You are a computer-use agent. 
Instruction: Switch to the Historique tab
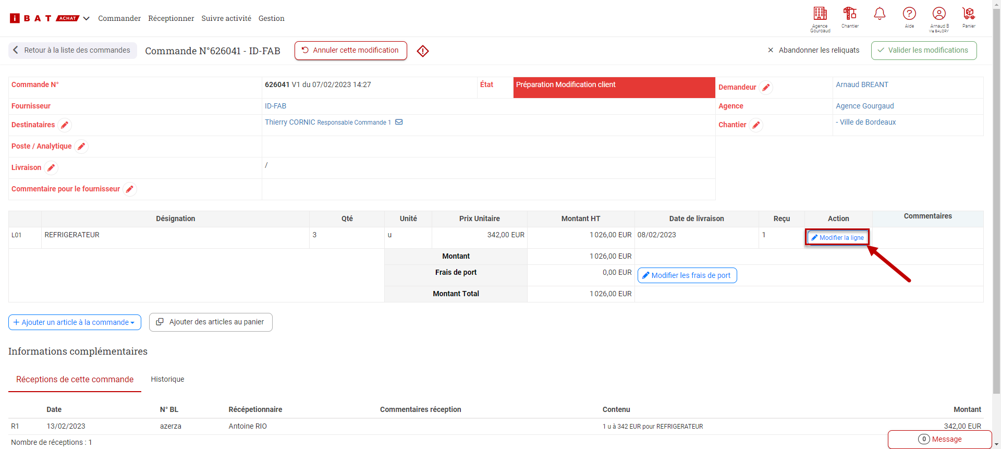coord(167,379)
